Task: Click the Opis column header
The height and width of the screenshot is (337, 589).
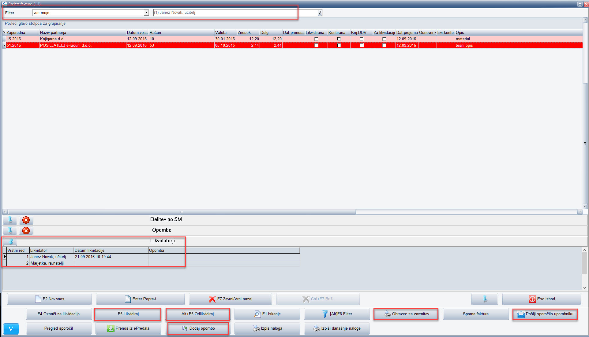Action: click(x=519, y=32)
